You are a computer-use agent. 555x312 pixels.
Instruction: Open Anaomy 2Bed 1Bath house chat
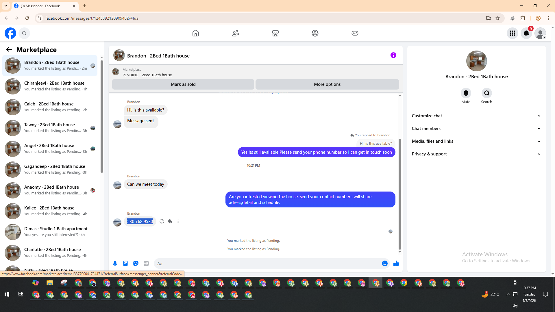(x=50, y=190)
